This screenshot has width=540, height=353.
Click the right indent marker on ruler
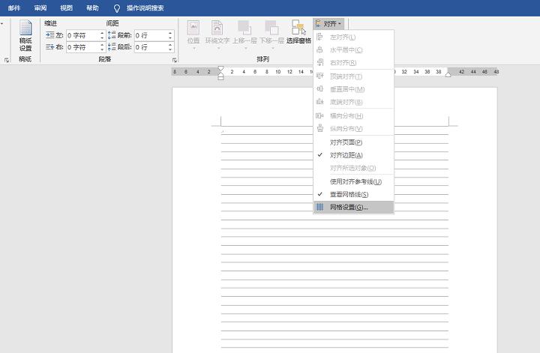point(448,74)
